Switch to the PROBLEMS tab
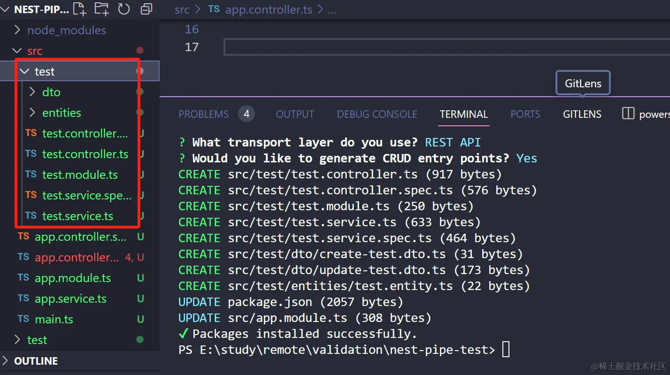Image resolution: width=670 pixels, height=375 pixels. pyautogui.click(x=203, y=114)
